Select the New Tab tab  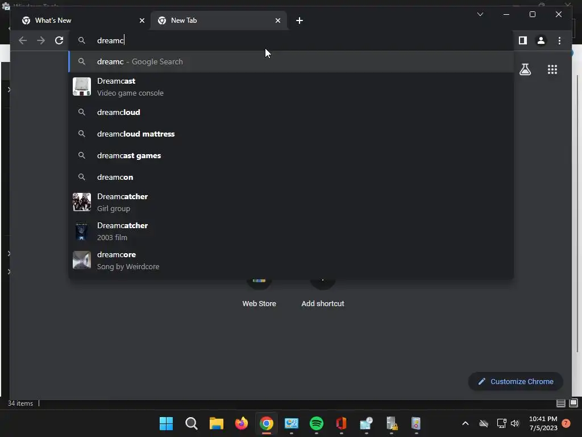(219, 20)
